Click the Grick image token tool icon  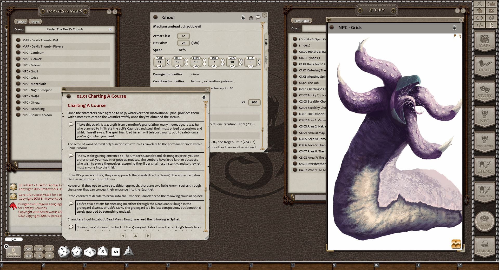(x=456, y=244)
